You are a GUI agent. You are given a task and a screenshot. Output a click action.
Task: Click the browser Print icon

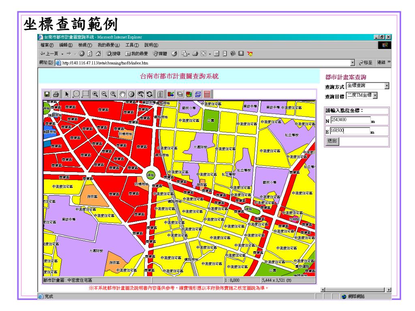coord(195,54)
